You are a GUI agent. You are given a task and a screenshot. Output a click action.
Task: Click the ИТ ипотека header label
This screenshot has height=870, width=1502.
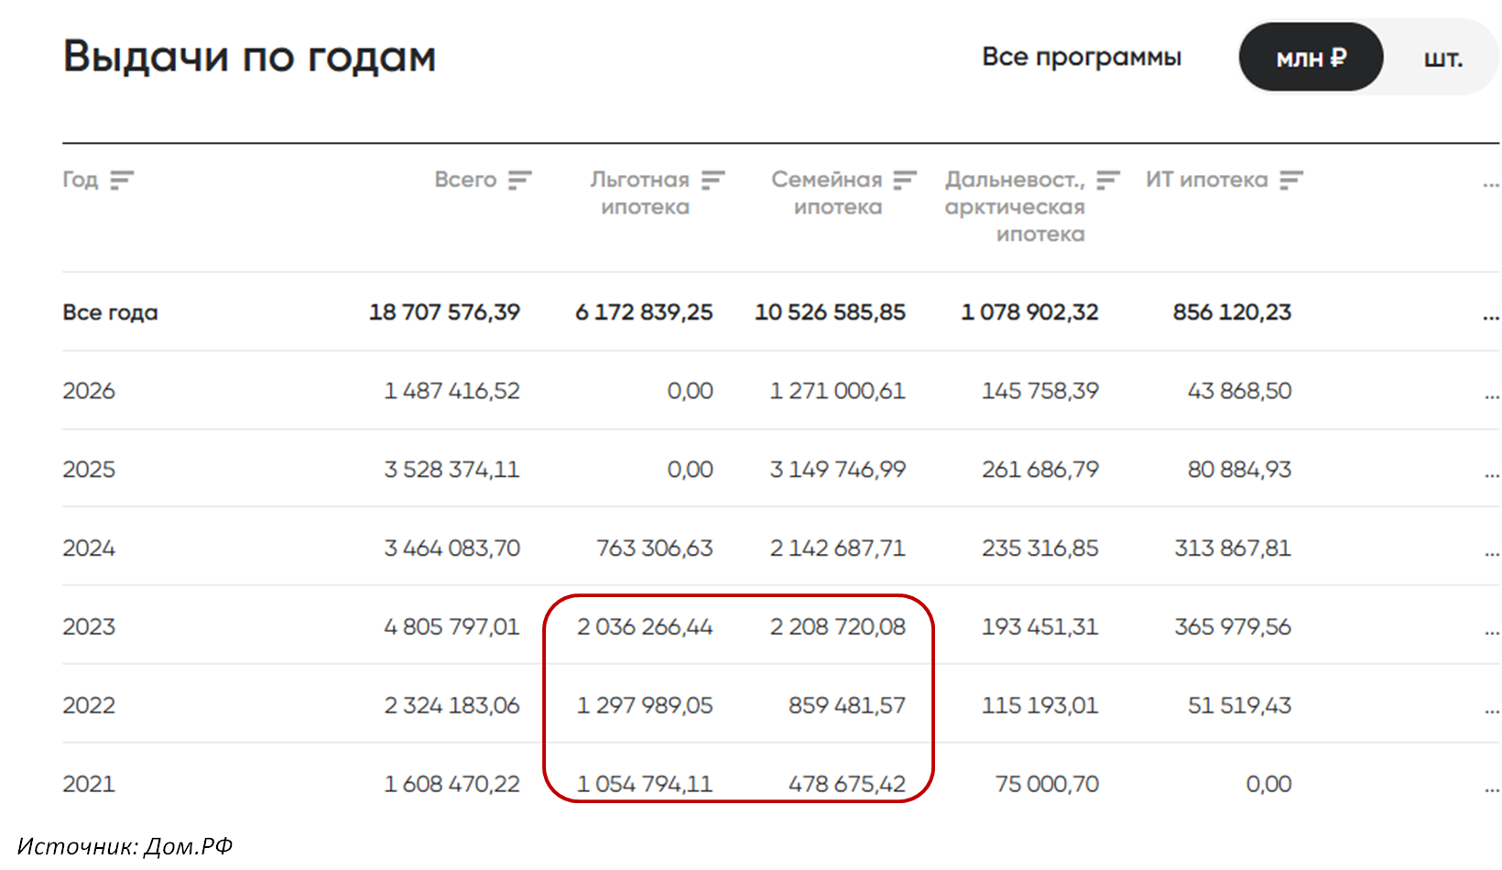tap(1207, 179)
